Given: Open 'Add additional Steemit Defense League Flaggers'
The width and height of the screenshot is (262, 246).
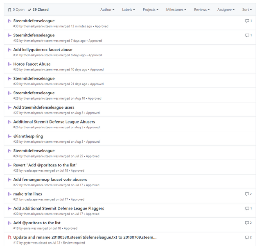Looking at the screenshot, I should pyautogui.click(x=59, y=208).
